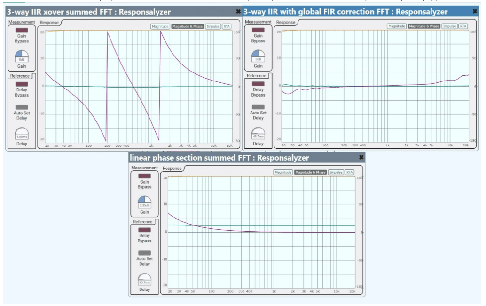Open Reference tab in linear phase section window
The width and height of the screenshot is (486, 306).
tap(142, 222)
